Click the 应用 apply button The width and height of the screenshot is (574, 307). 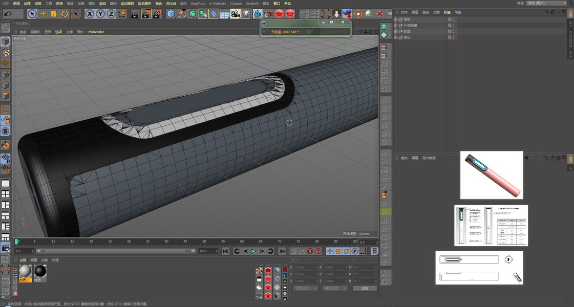365,288
